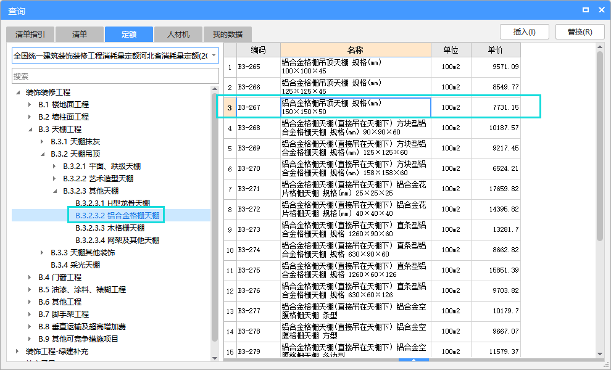611x370 pixels.
Task: Click price cell 8662.82
Action: pos(496,250)
